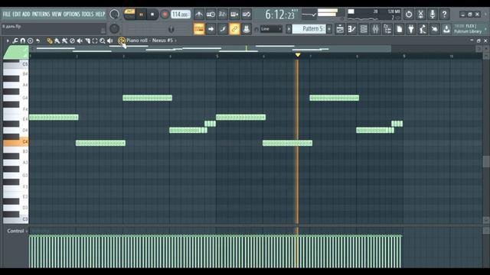Open the FILE menu

pos(6,14)
